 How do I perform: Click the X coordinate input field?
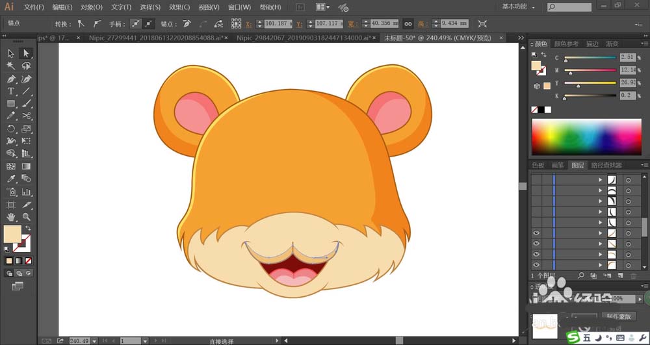pyautogui.click(x=278, y=23)
